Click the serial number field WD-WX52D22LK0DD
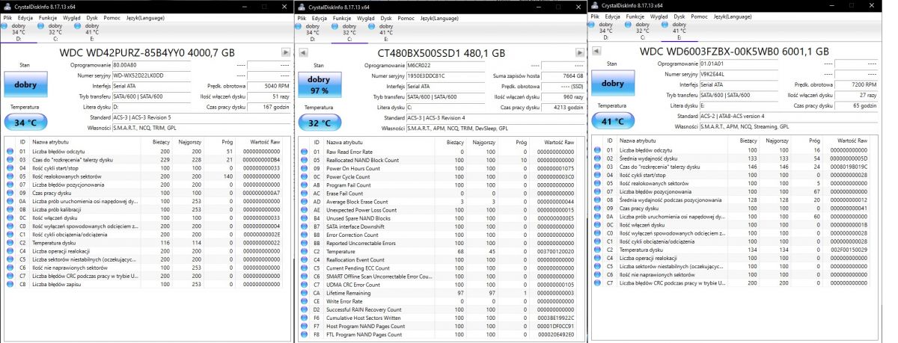This screenshot has height=343, width=898. coord(153,75)
